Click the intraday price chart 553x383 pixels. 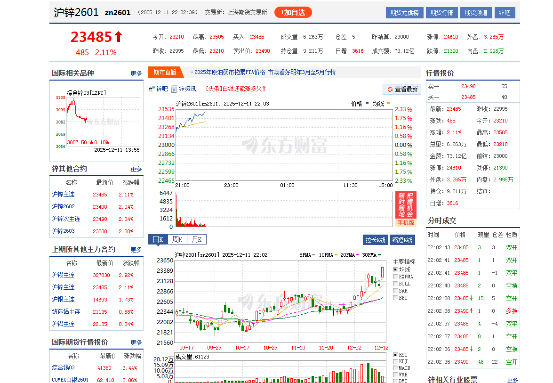click(284, 145)
